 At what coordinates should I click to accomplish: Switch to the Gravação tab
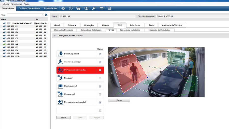[89, 25]
